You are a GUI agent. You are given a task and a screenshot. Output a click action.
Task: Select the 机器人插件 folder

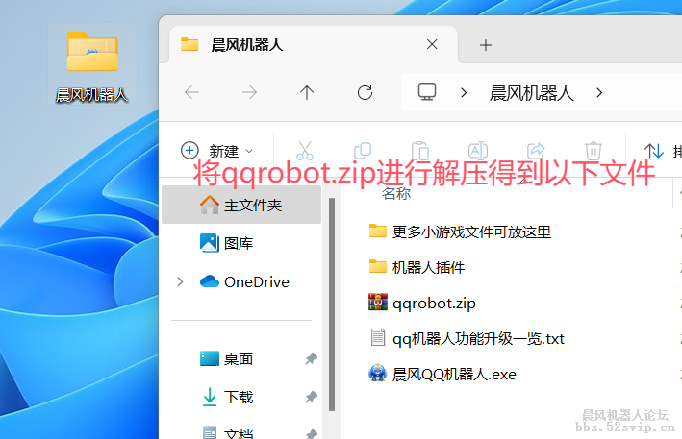pos(417,267)
